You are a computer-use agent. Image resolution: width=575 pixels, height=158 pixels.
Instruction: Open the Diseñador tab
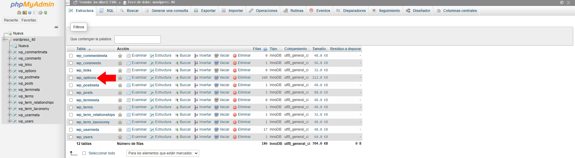click(418, 11)
